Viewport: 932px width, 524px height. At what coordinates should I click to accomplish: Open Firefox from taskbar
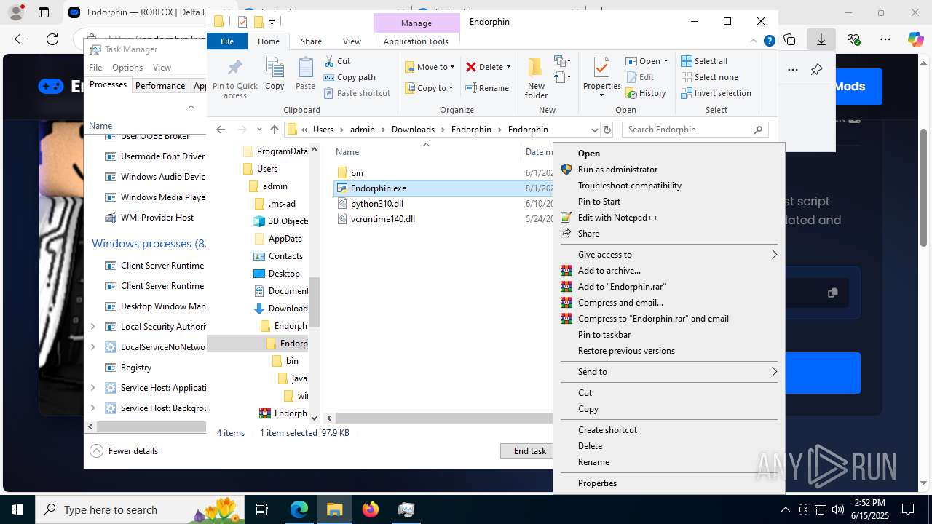tap(371, 509)
